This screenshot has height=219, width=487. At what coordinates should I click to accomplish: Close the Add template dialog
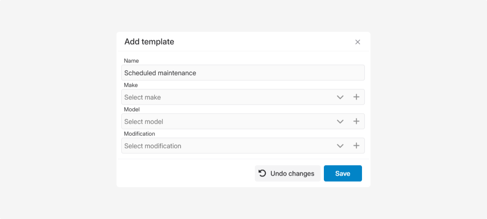[358, 42]
